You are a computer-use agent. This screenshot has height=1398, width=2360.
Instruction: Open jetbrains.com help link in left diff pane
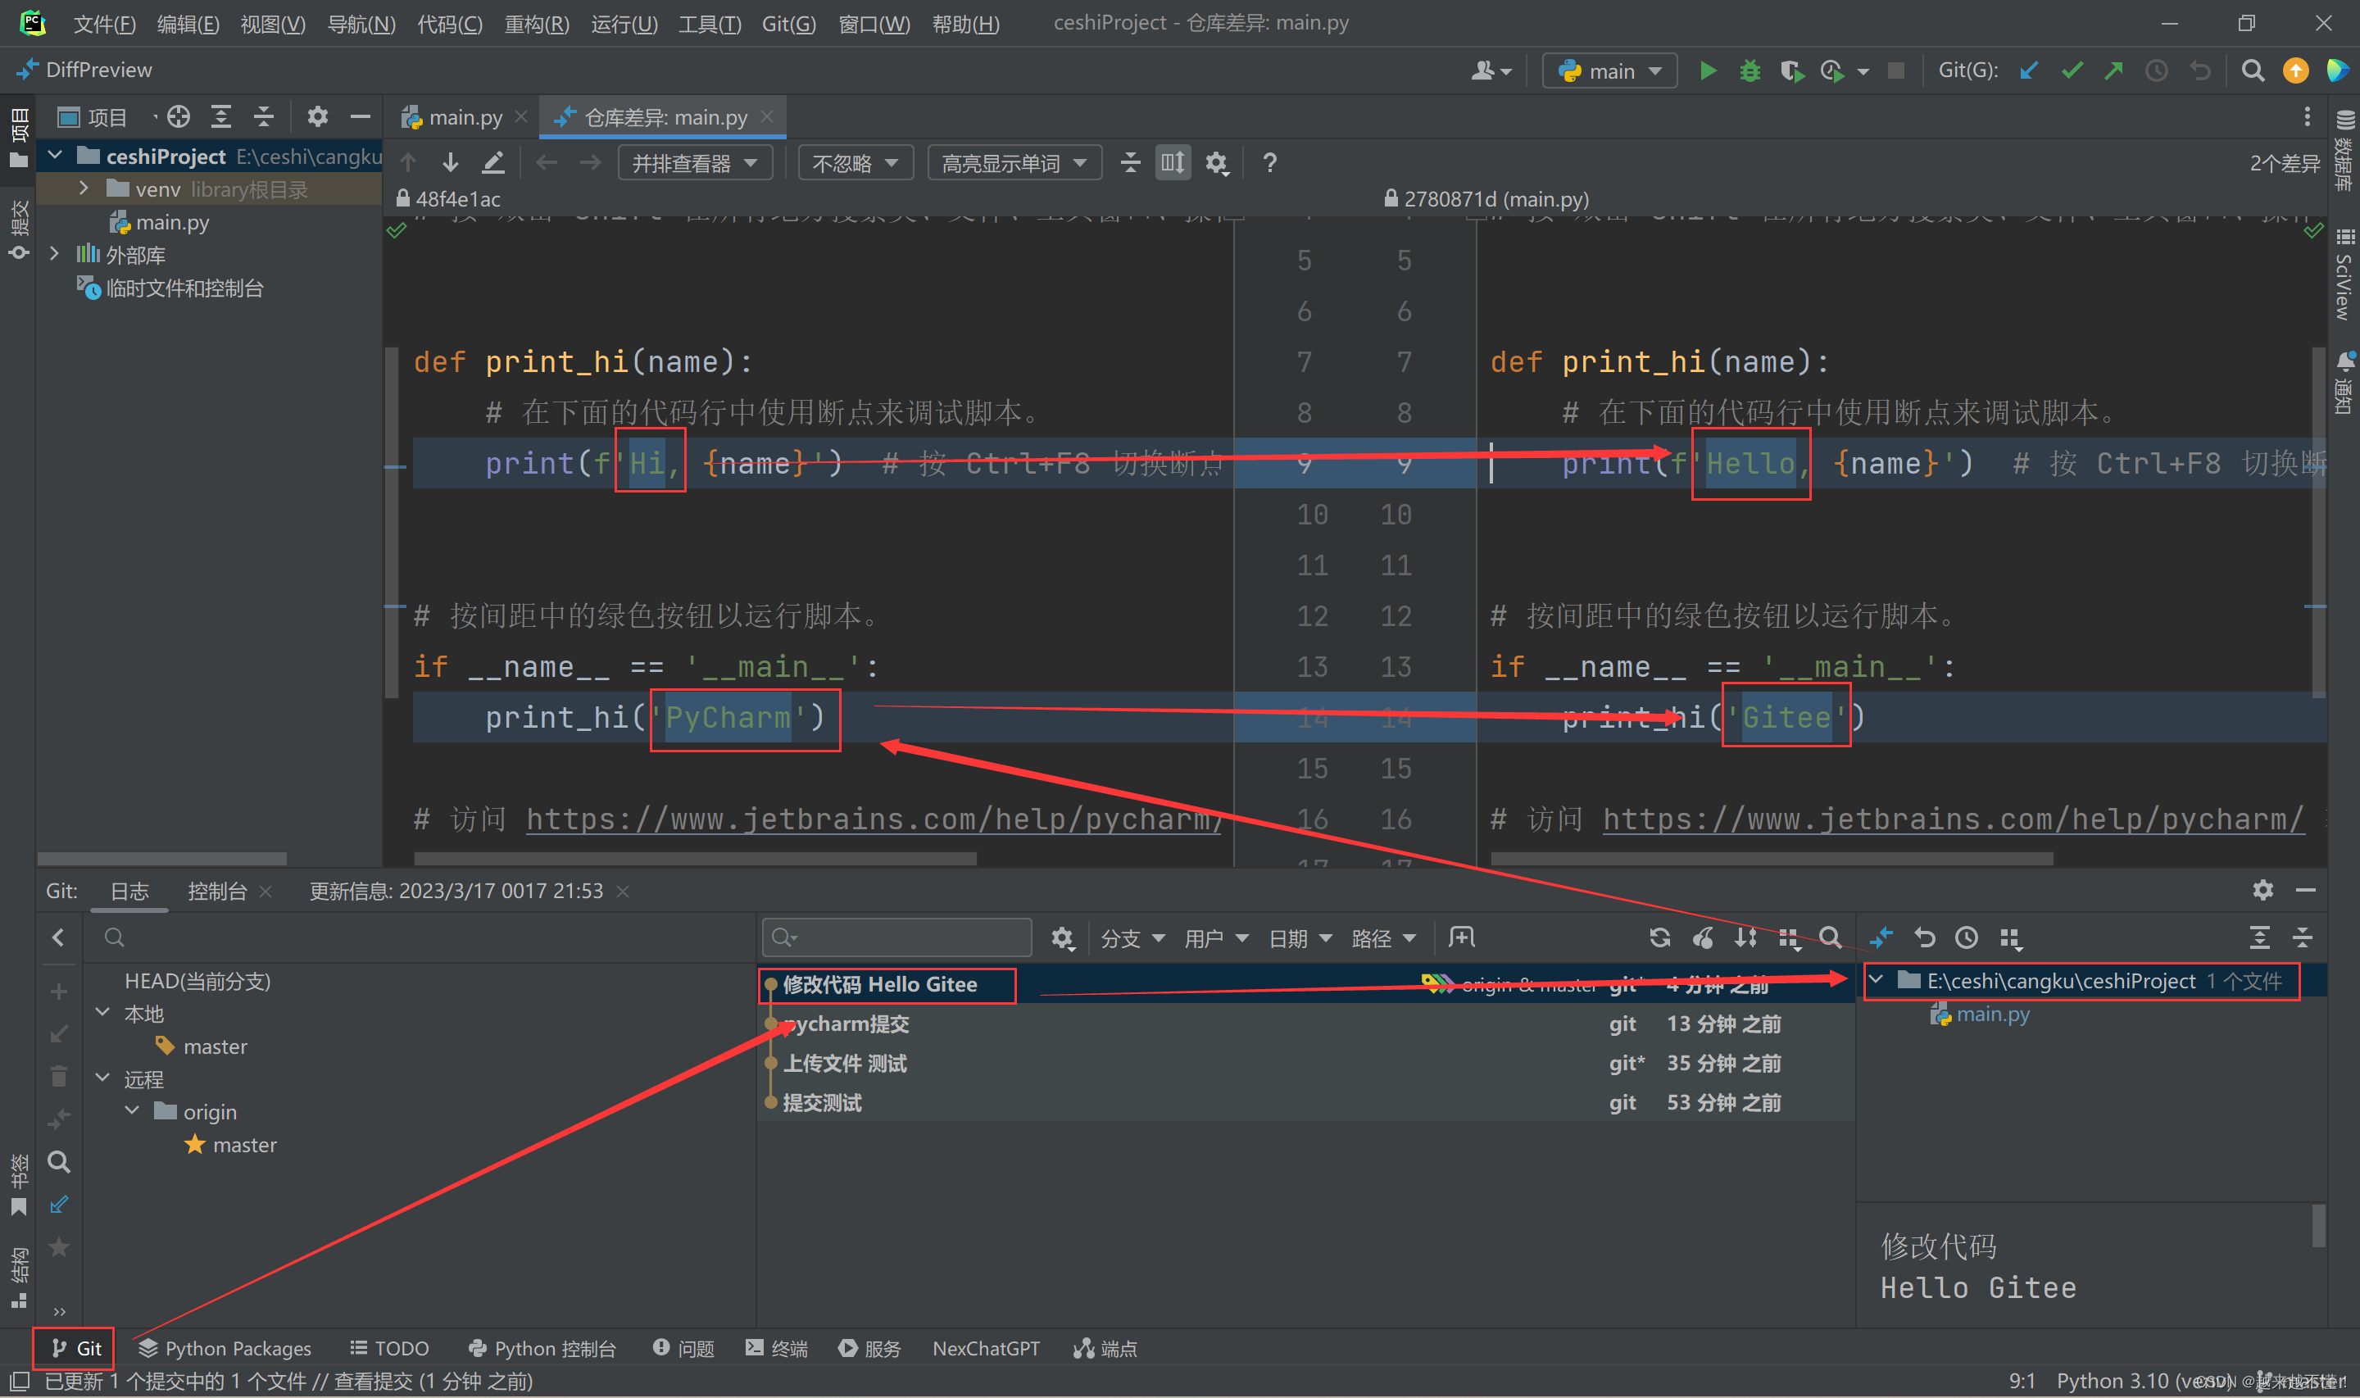[874, 819]
